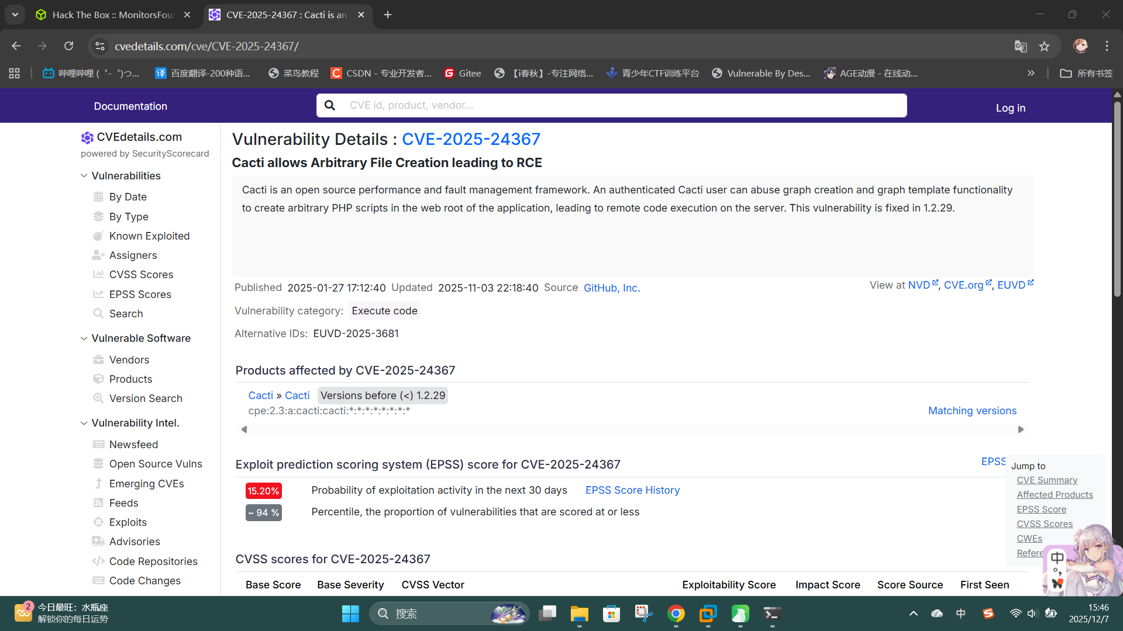The height and width of the screenshot is (631, 1123).
Task: Click the Exploits sidebar icon
Action: tap(98, 522)
